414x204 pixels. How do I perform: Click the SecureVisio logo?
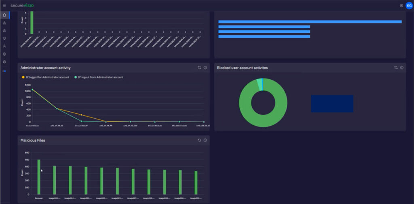(22, 6)
